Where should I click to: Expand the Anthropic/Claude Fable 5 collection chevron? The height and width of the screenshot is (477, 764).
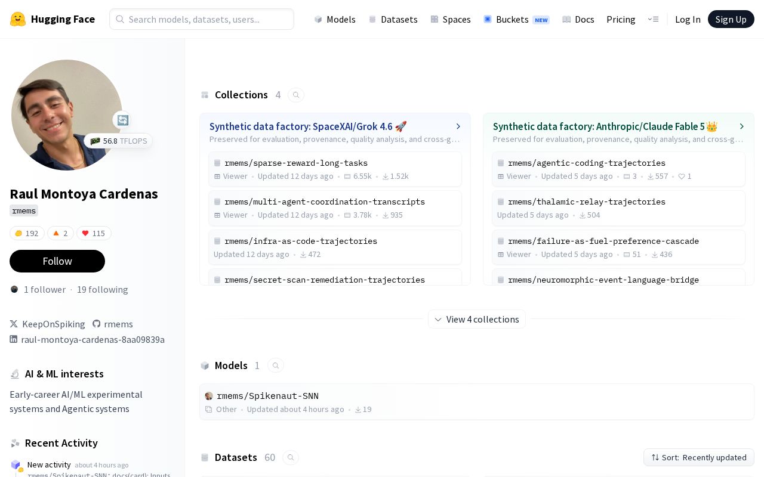(x=742, y=126)
